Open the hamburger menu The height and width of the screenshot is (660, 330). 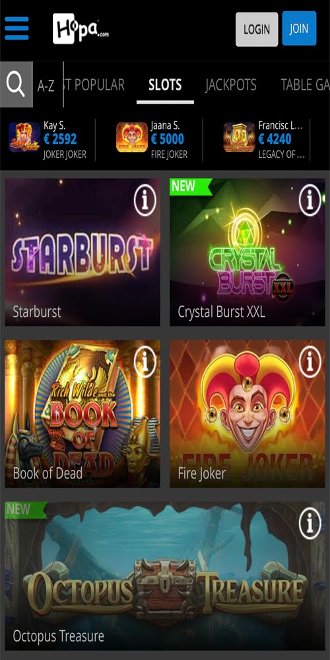click(17, 28)
